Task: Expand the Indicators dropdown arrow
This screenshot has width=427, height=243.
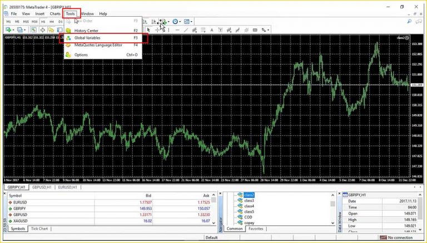Action: pyautogui.click(x=168, y=22)
